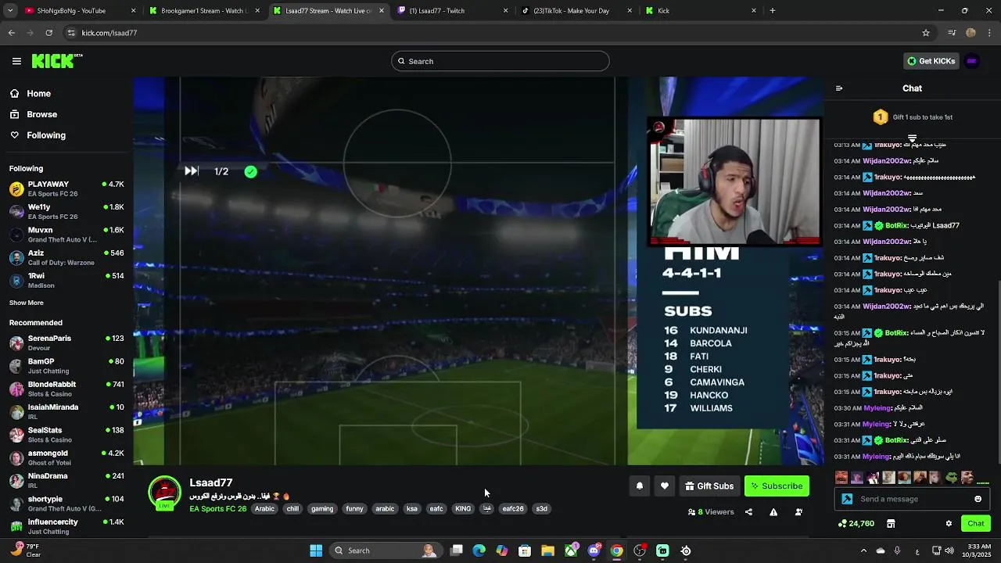Click the 8 Viewers count
The width and height of the screenshot is (1001, 563).
(711, 512)
